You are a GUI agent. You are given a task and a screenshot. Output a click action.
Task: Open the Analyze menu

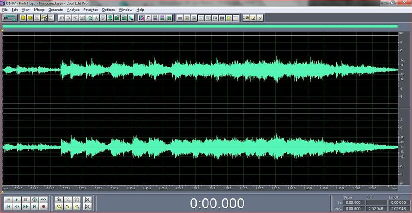point(73,10)
